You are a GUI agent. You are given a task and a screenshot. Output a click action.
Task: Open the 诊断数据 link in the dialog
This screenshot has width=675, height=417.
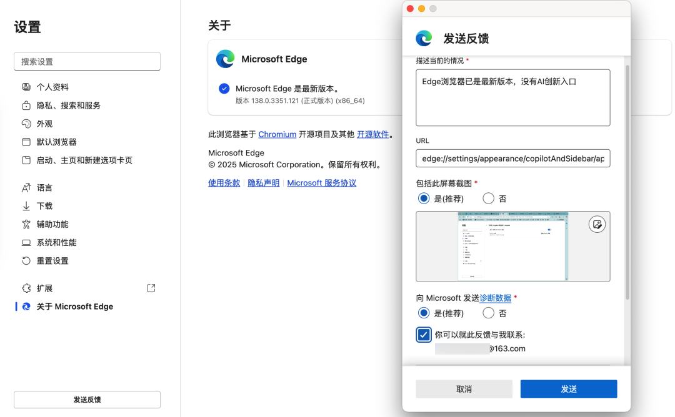pos(495,298)
